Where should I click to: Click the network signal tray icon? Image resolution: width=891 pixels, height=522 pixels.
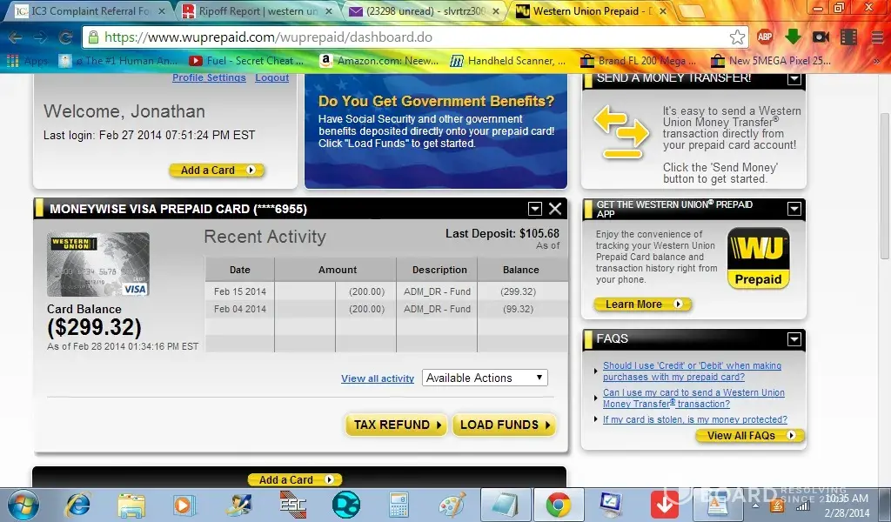coord(803,505)
